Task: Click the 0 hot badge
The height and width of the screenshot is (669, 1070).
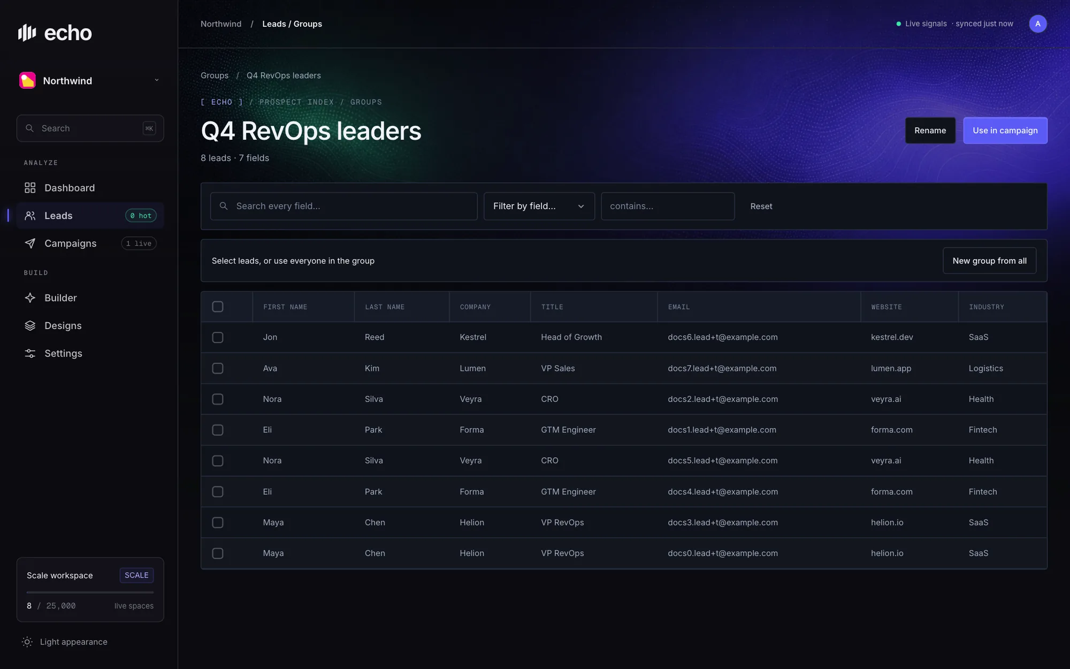Action: (141, 216)
